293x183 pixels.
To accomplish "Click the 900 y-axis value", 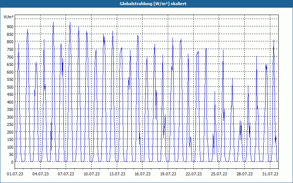I will (10, 26).
